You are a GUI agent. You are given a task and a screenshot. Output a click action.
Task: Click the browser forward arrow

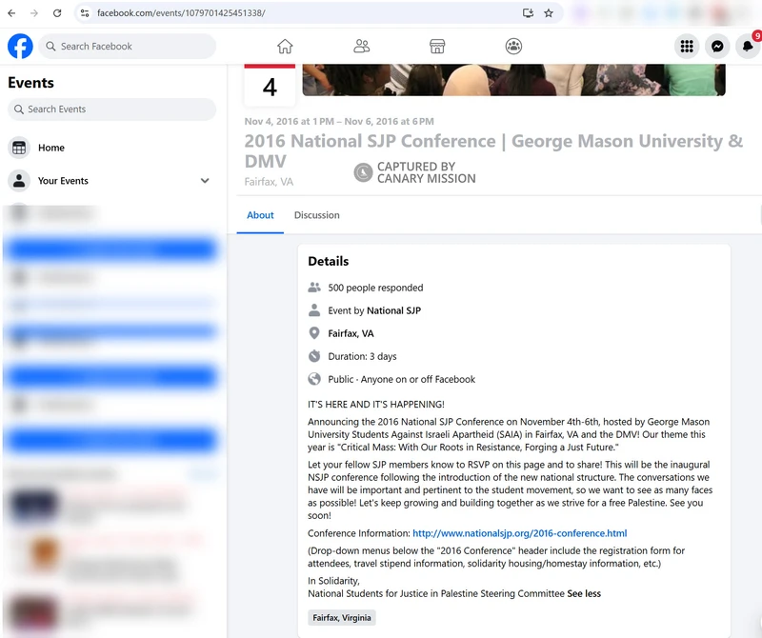(34, 13)
